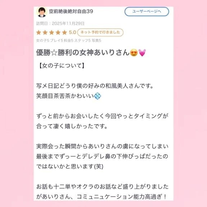Click the 【女の子について】 section heading

61,66
